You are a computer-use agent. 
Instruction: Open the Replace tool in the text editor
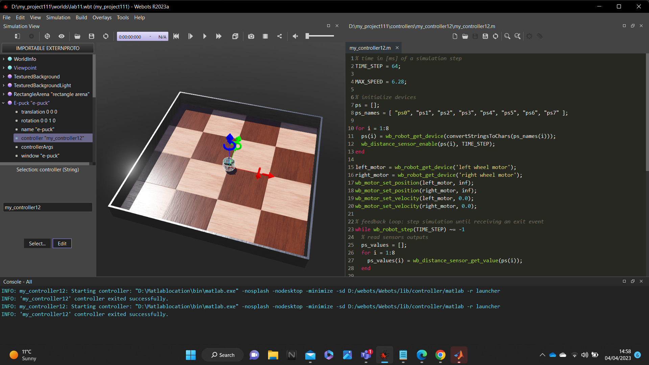pos(518,36)
